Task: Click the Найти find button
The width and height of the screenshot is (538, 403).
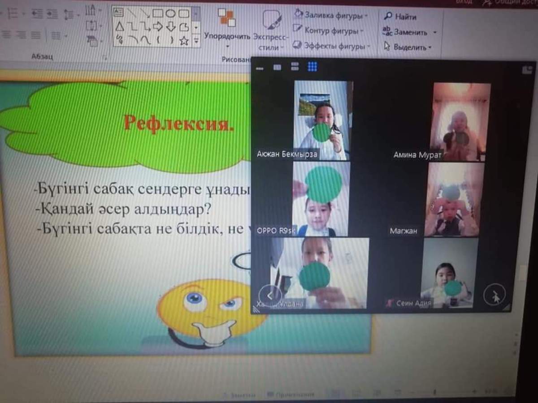Action: [400, 17]
